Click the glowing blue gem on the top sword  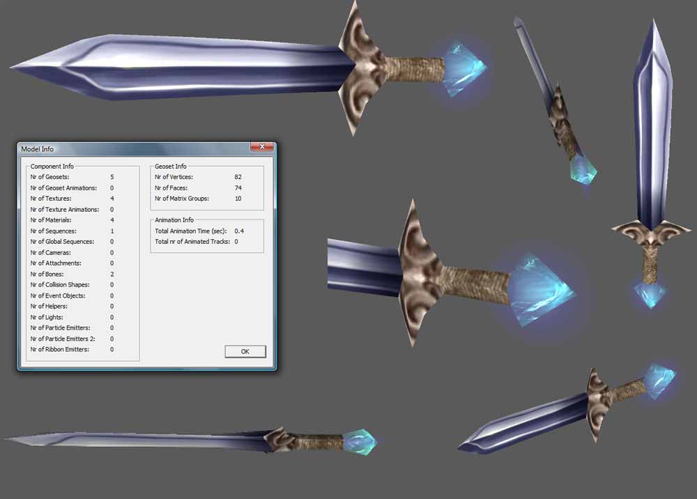coord(464,69)
